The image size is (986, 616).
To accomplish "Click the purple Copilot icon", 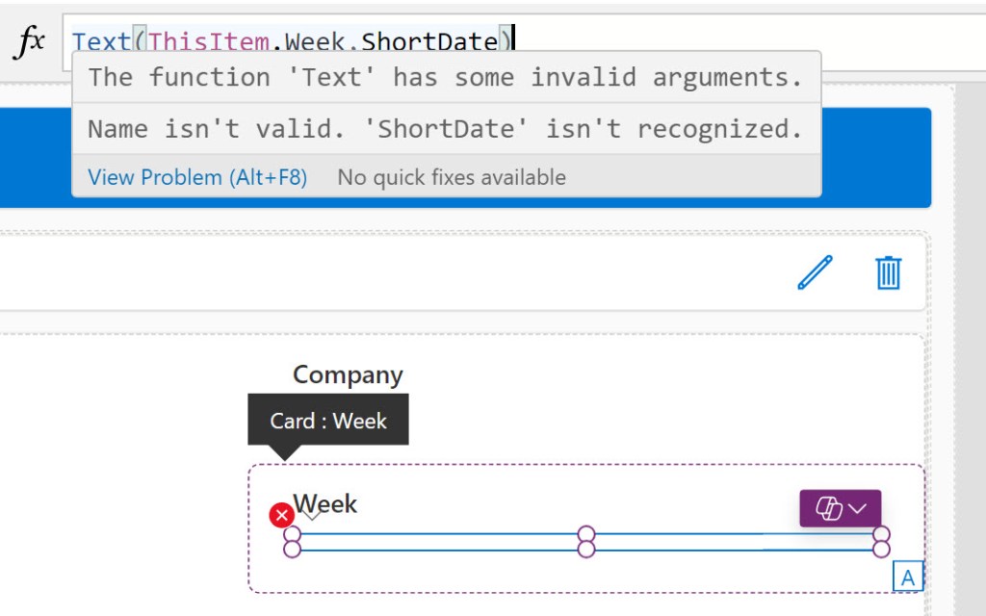I will pos(827,508).
